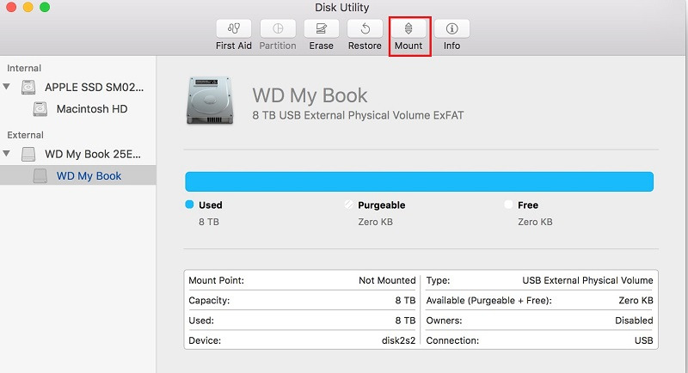Image resolution: width=688 pixels, height=373 pixels.
Task: Click the APPLE SSD drive icon in sidebar
Action: [x=28, y=87]
